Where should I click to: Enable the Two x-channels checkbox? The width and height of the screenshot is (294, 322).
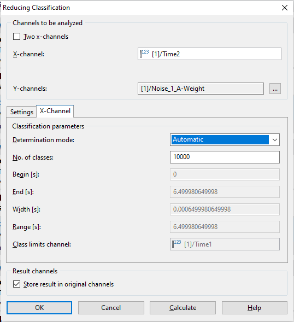[x=16, y=37]
